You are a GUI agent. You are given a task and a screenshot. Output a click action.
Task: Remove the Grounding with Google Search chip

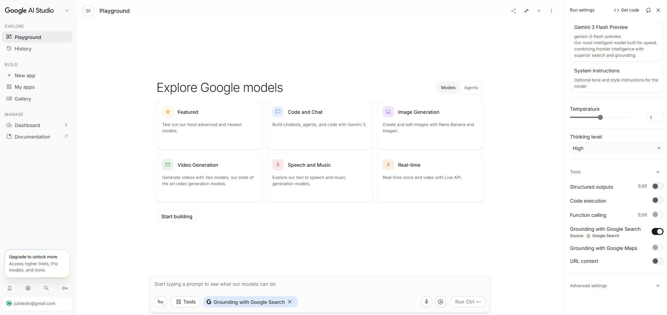(290, 302)
